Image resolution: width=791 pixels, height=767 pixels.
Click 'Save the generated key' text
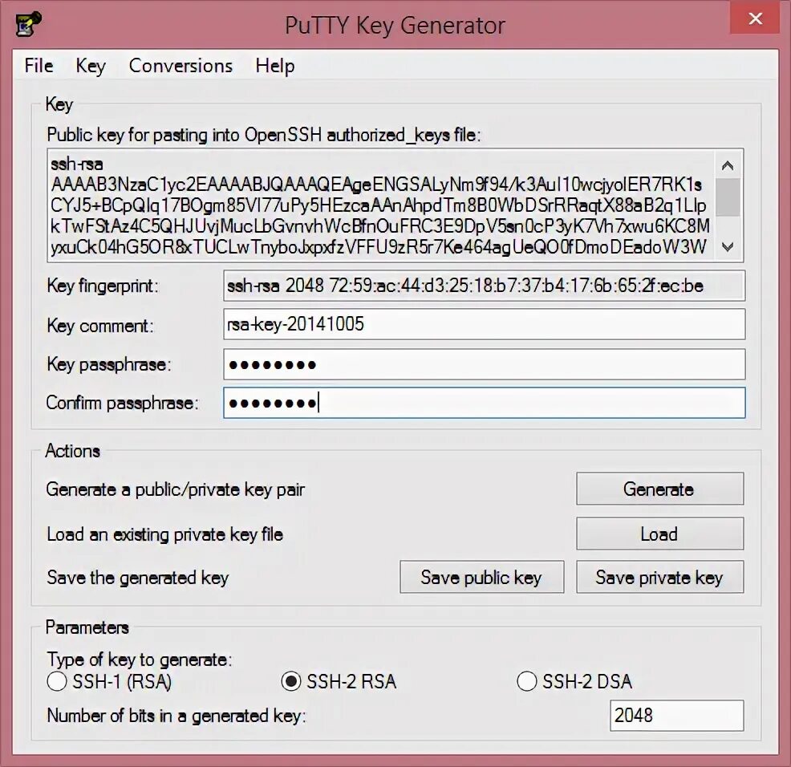(138, 578)
